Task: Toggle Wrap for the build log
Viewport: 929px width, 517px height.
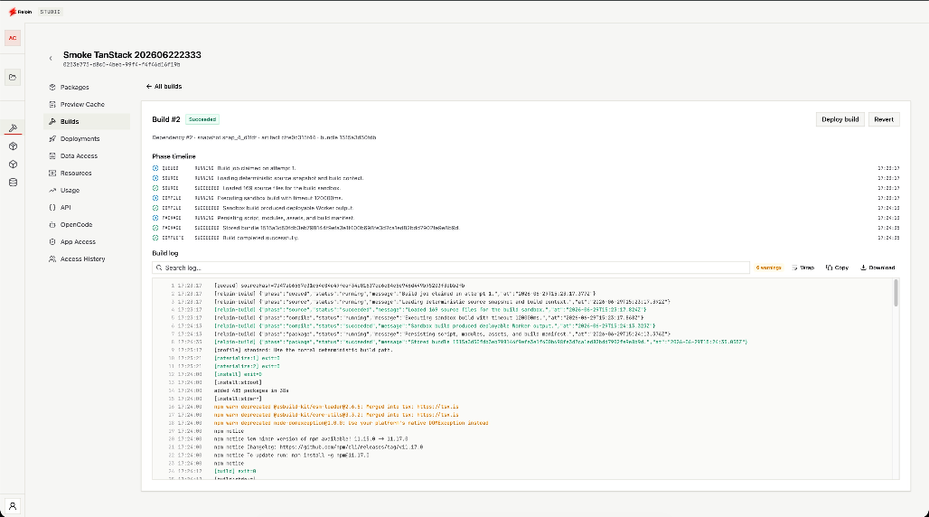Action: click(802, 268)
